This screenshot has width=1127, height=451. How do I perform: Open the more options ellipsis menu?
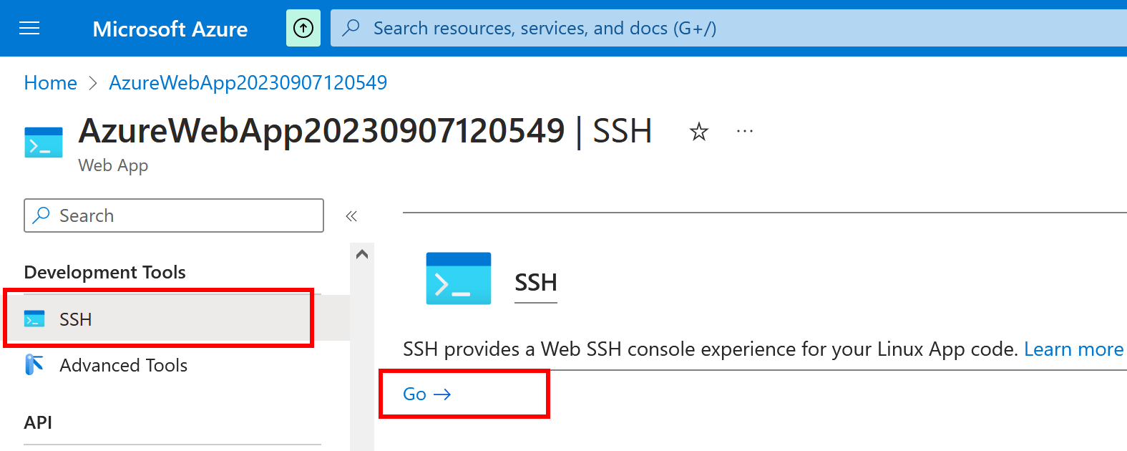pyautogui.click(x=745, y=132)
